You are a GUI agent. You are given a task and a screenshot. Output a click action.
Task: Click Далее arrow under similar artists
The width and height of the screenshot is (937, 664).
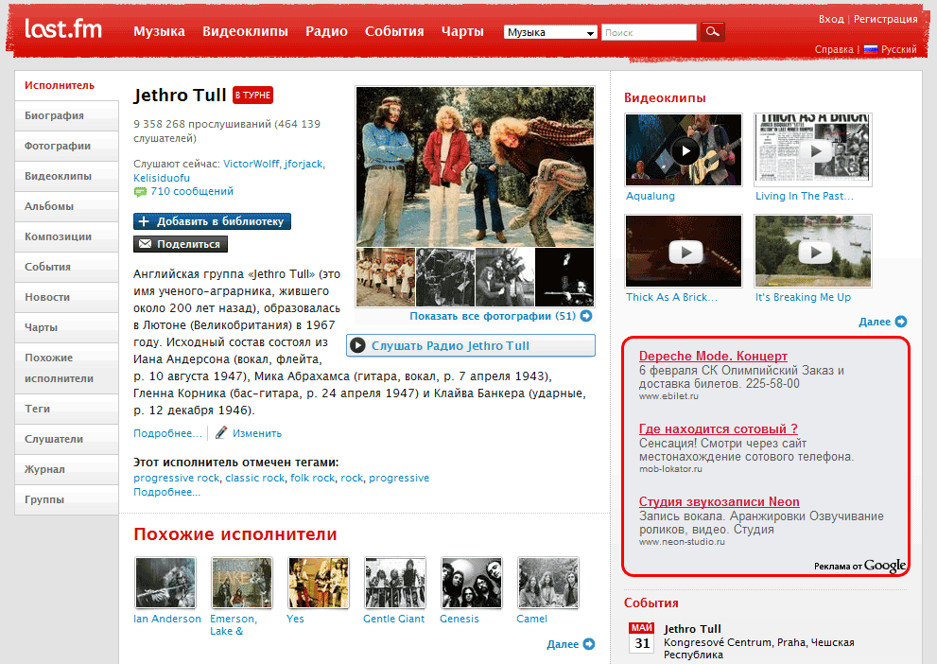(x=589, y=644)
